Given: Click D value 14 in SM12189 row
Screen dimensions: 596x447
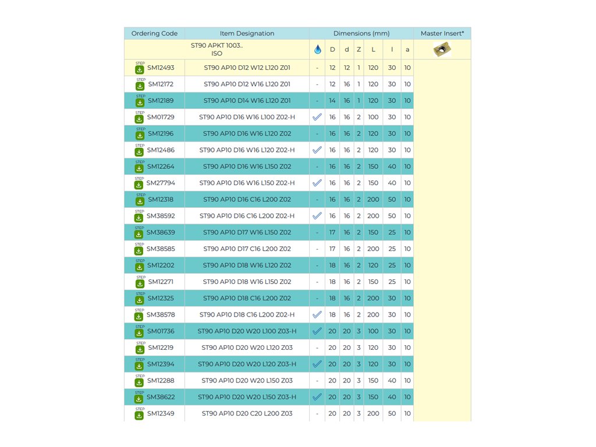Looking at the screenshot, I should click(x=332, y=101).
